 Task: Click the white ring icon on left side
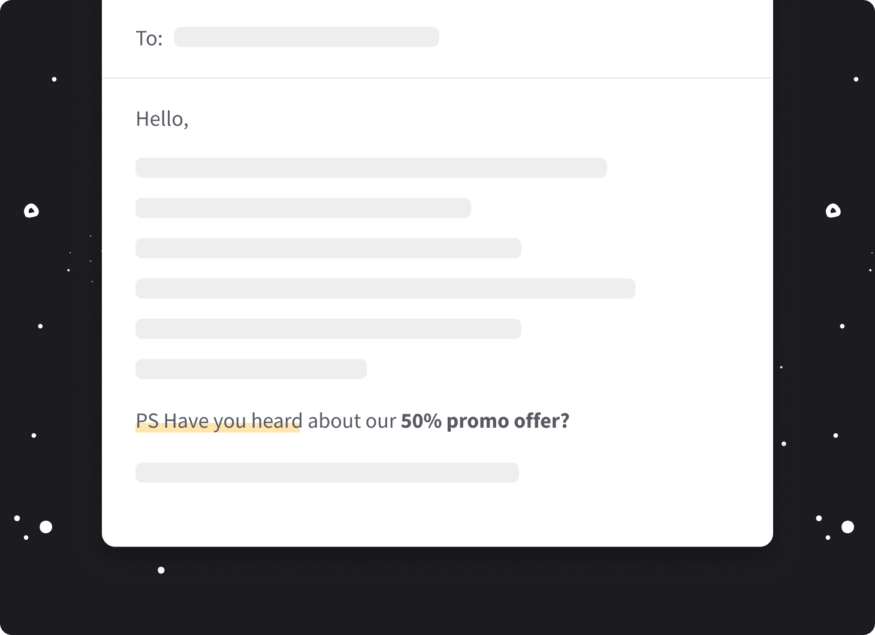tap(31, 211)
